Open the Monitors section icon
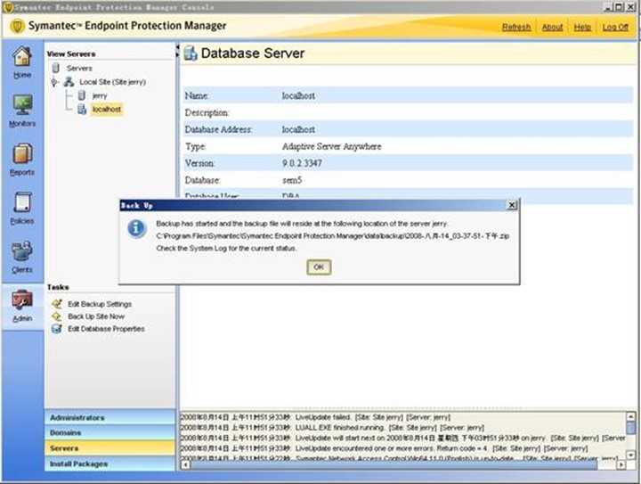The width and height of the screenshot is (641, 484). click(22, 105)
